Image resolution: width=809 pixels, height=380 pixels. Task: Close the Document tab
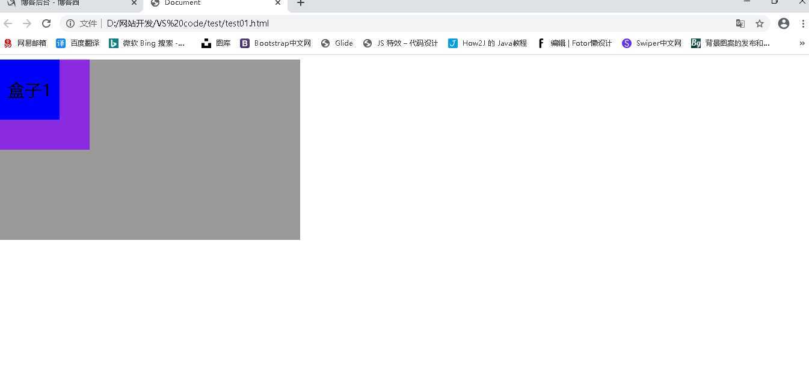(278, 3)
